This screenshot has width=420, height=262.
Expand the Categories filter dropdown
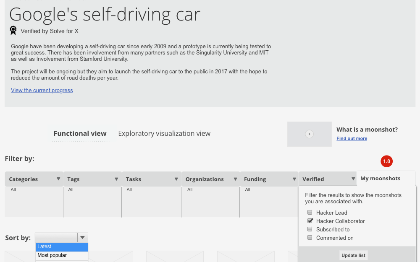(x=58, y=179)
